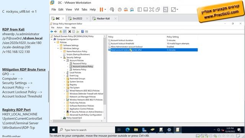Click the action pane view icon
245x138 pixels.
(87, 31)
